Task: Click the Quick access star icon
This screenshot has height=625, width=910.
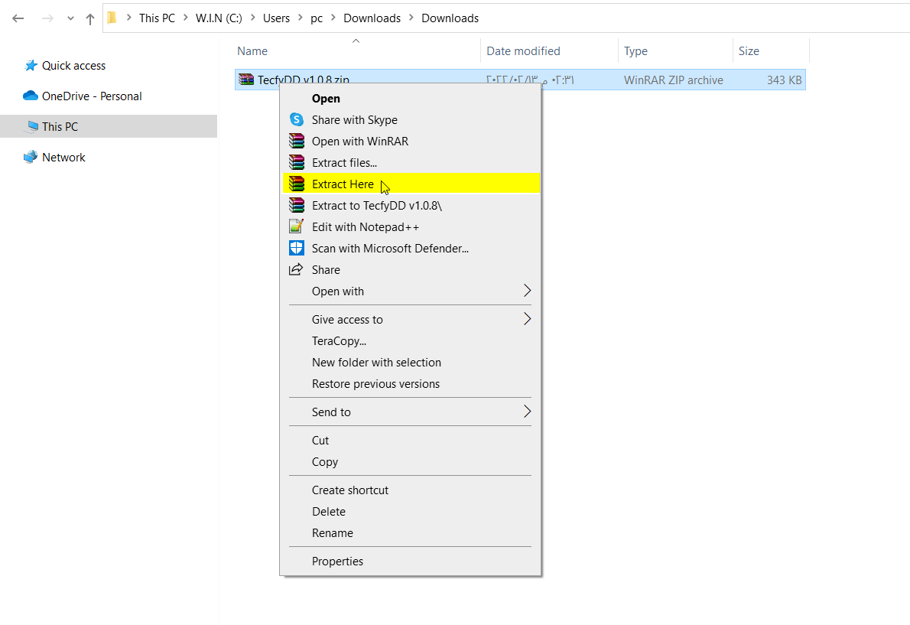Action: point(31,66)
